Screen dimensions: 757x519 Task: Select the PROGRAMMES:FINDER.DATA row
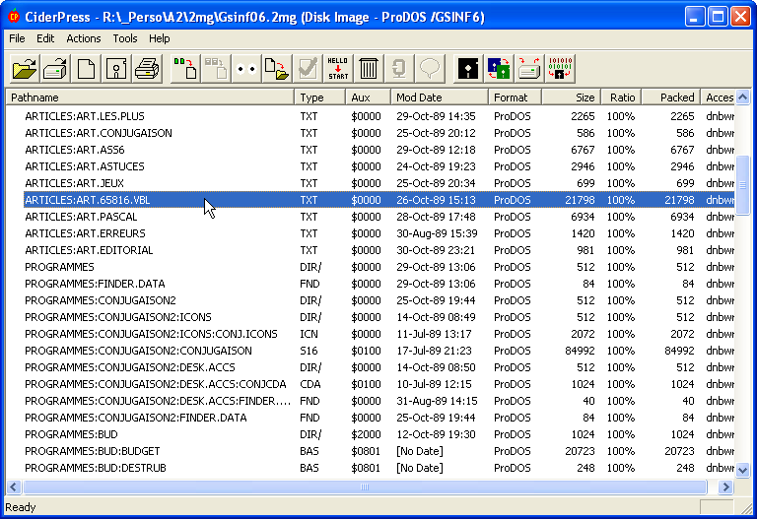[378, 284]
